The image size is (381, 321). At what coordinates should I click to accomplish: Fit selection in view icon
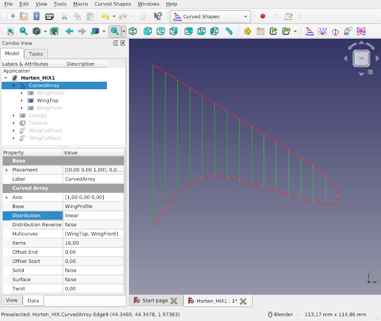[x=23, y=31]
